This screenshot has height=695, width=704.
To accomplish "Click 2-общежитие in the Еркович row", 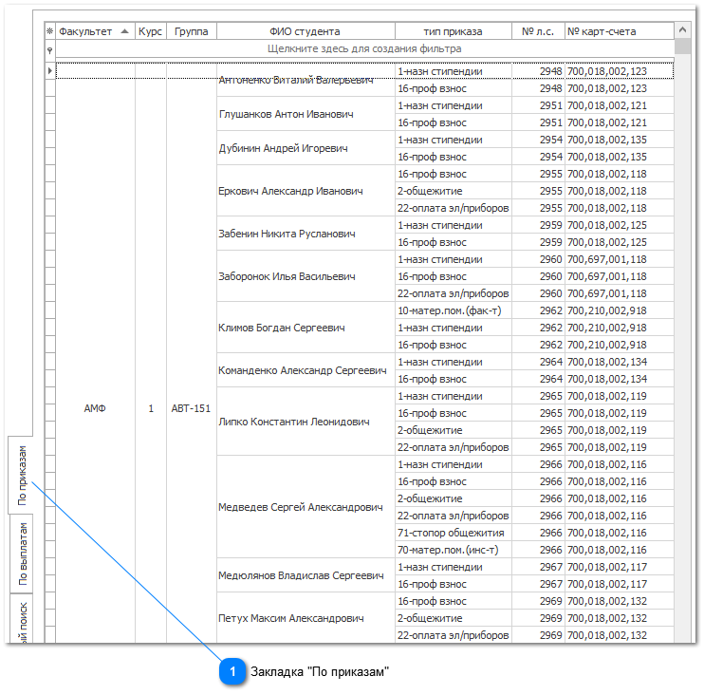I will (453, 191).
